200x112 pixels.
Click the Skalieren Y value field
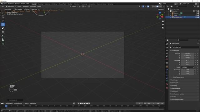(187, 72)
